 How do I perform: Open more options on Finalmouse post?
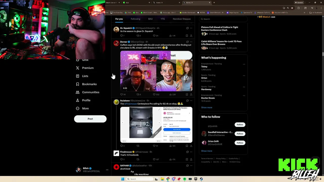pos(191,152)
